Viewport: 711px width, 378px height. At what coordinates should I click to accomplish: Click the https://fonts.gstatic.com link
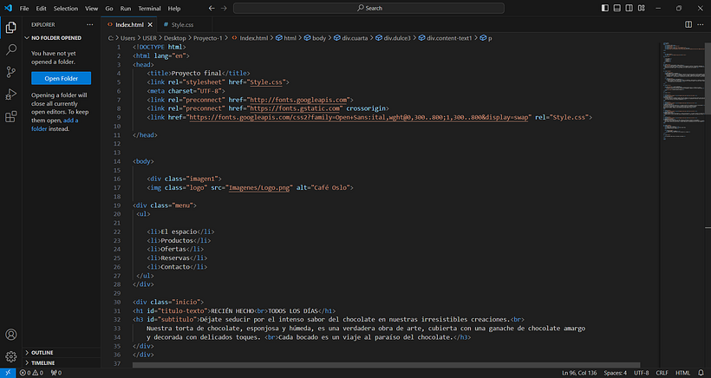click(294, 108)
